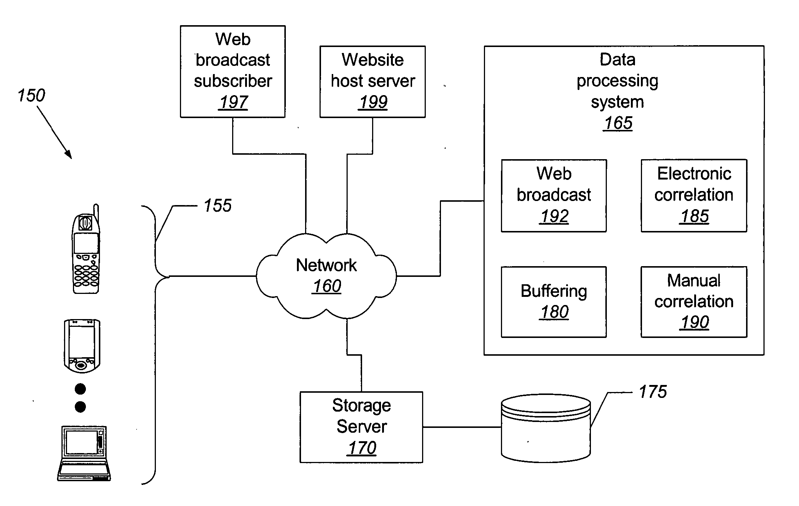Image resolution: width=799 pixels, height=506 pixels.
Task: Click the diagram reference label 150
Action: [33, 94]
